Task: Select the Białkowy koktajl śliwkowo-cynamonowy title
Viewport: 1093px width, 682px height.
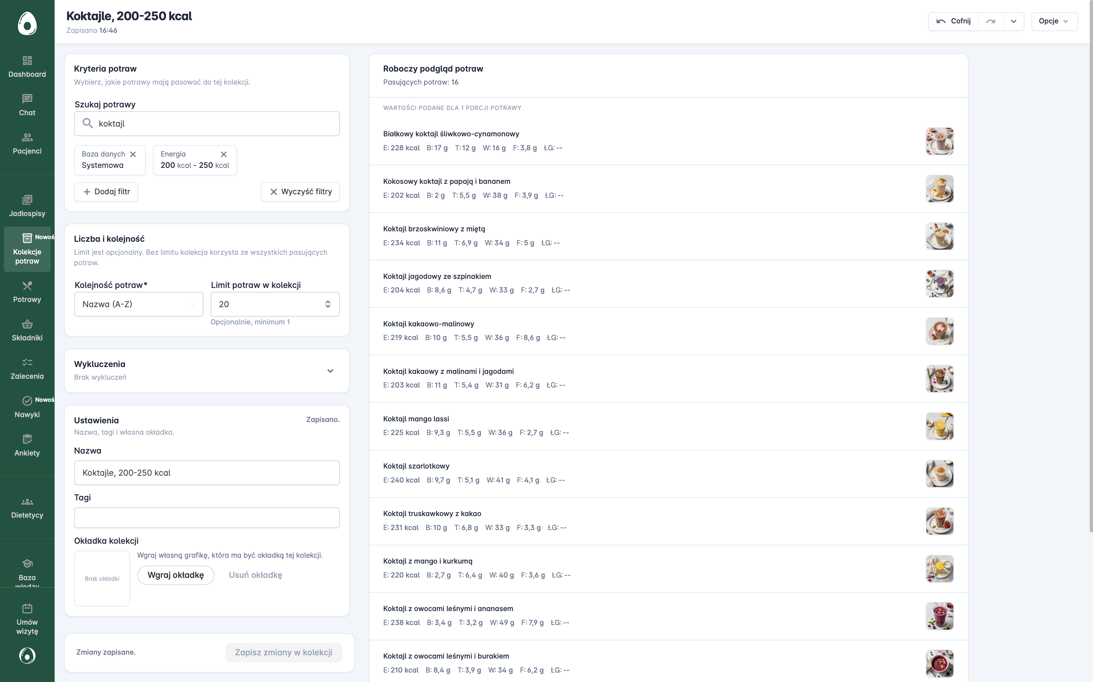Action: 451,134
